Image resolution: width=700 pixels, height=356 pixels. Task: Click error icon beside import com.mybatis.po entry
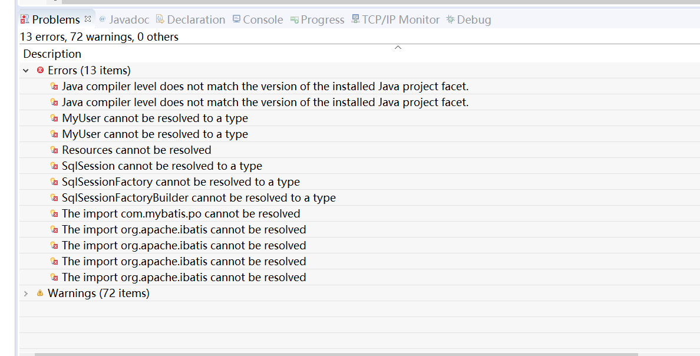click(x=54, y=214)
